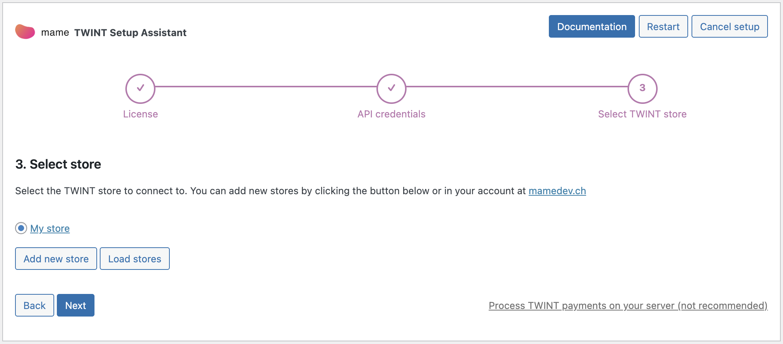Follow the mamedev.ch link
Screen dimensions: 783x344
557,191
